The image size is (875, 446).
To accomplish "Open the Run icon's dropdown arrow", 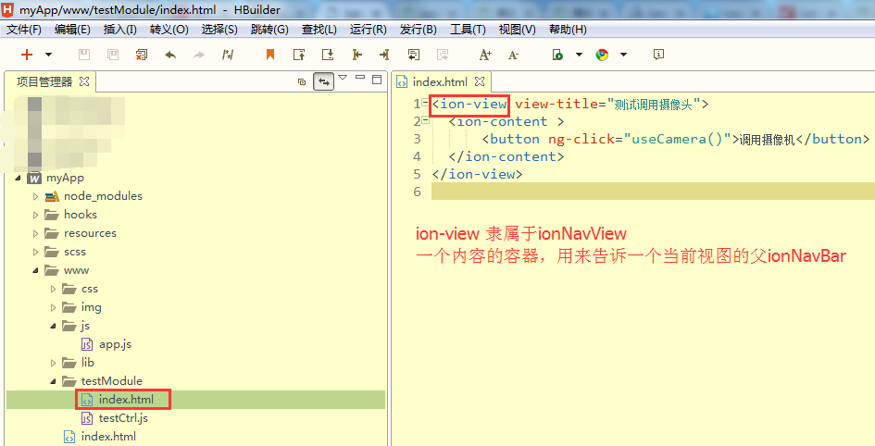I will pyautogui.click(x=579, y=55).
